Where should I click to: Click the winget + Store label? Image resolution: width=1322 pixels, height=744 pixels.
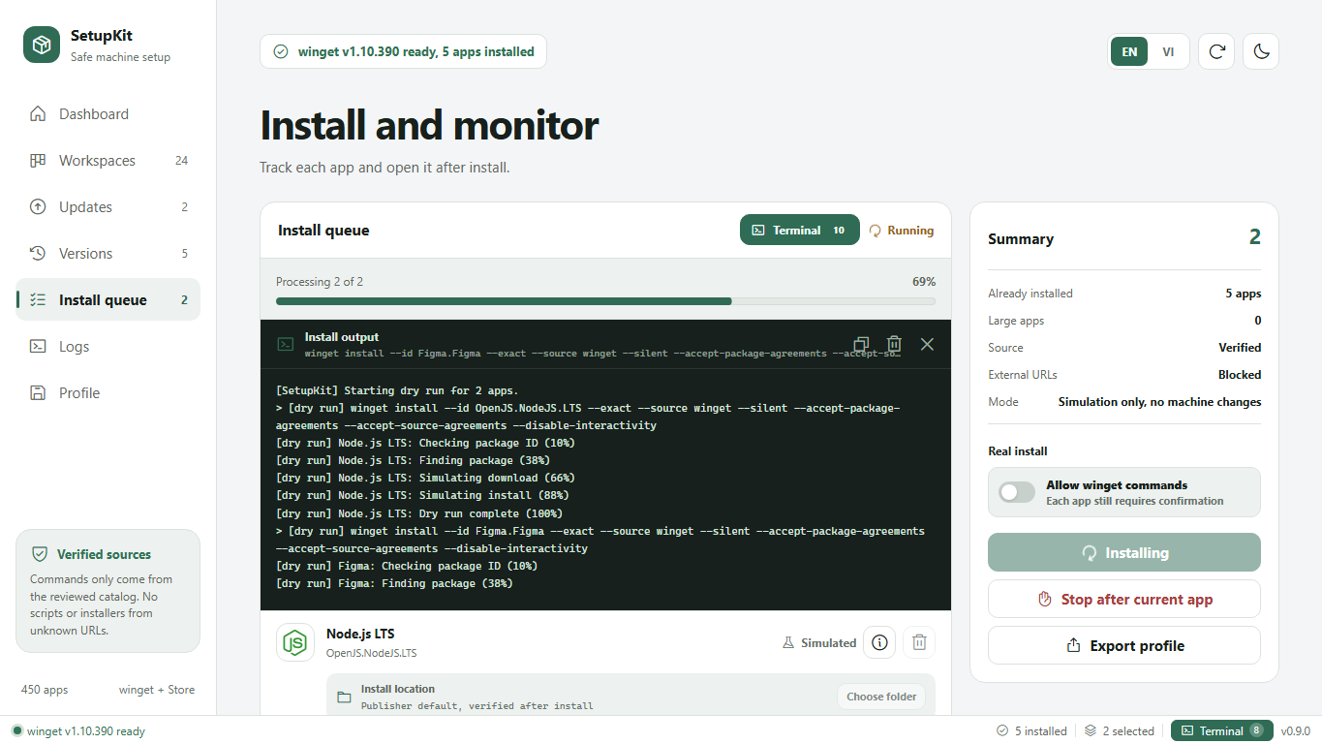coord(157,690)
